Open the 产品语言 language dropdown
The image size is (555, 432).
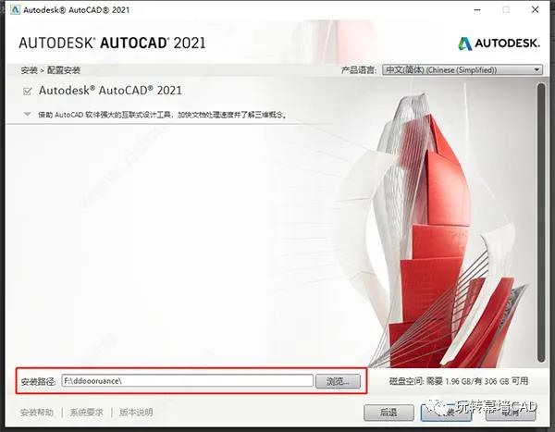pos(462,69)
